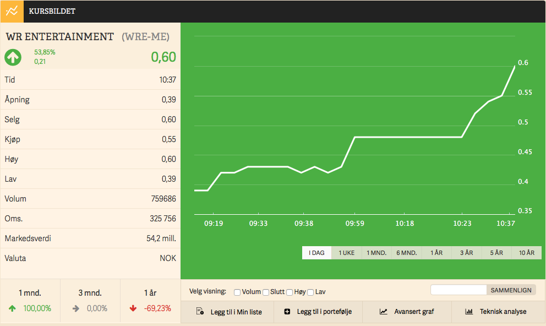Toggle the Slutt checkbox
The width and height of the screenshot is (546, 326).
point(266,292)
